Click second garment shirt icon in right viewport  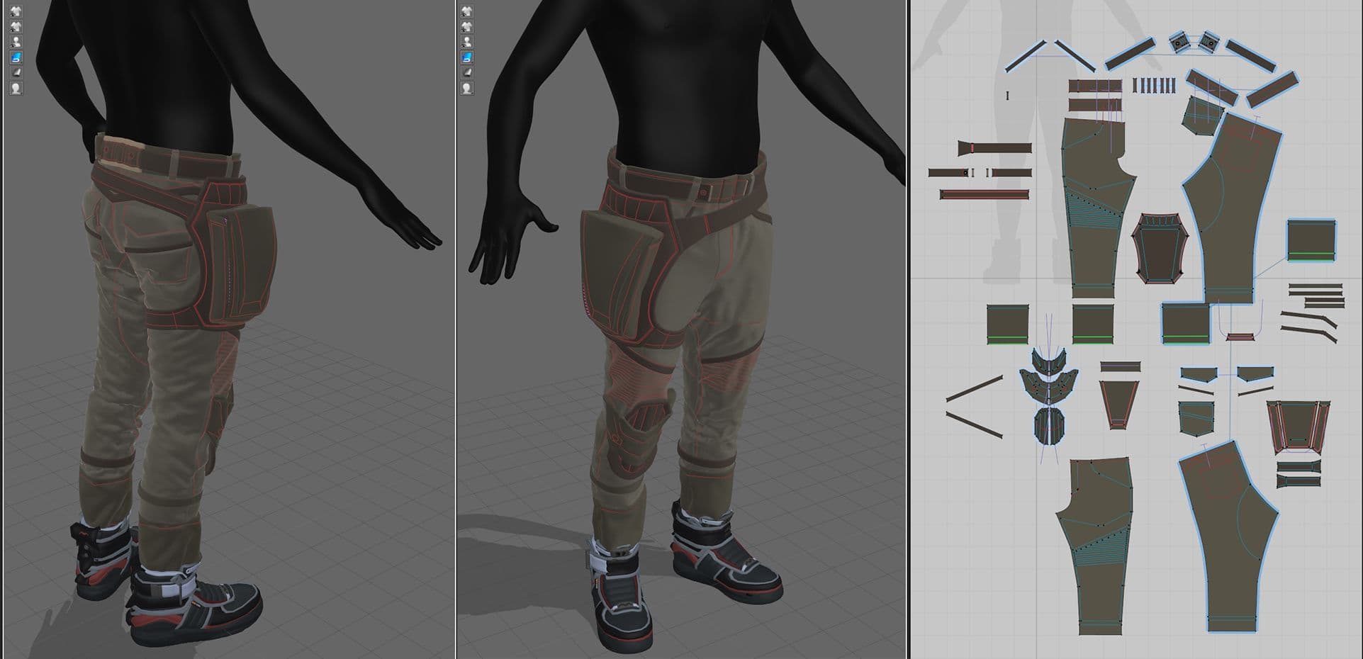click(x=467, y=27)
